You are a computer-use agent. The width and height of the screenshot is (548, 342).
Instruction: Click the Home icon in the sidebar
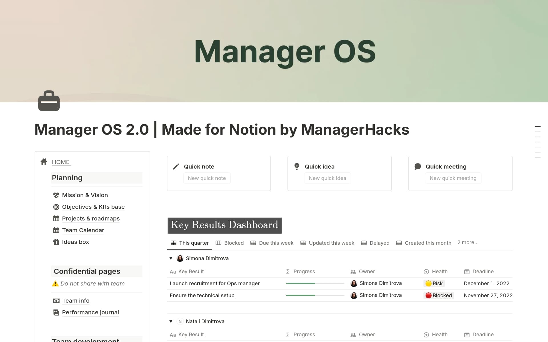coord(44,161)
